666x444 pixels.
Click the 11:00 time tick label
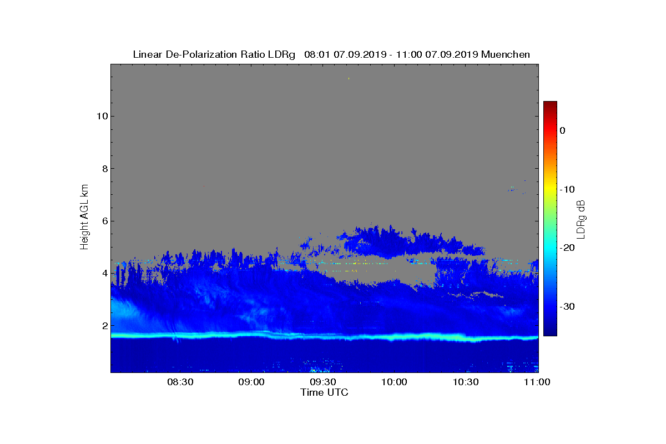[537, 382]
